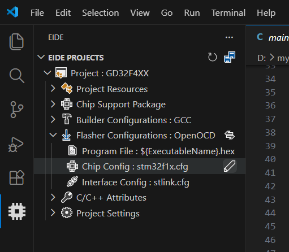Click C file icon on main tab
289x252 pixels.
click(260, 37)
